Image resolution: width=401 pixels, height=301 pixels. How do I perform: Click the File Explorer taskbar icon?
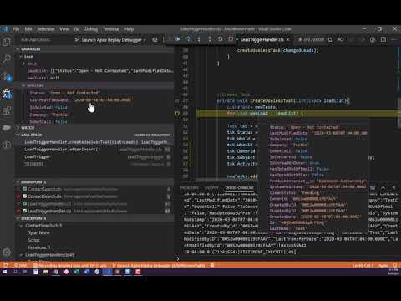point(46,272)
